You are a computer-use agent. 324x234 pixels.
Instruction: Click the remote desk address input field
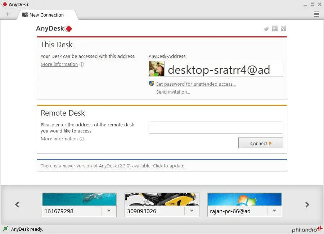(x=216, y=127)
